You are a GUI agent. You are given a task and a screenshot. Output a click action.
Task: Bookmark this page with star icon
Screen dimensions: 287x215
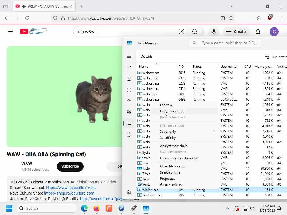click(231, 18)
